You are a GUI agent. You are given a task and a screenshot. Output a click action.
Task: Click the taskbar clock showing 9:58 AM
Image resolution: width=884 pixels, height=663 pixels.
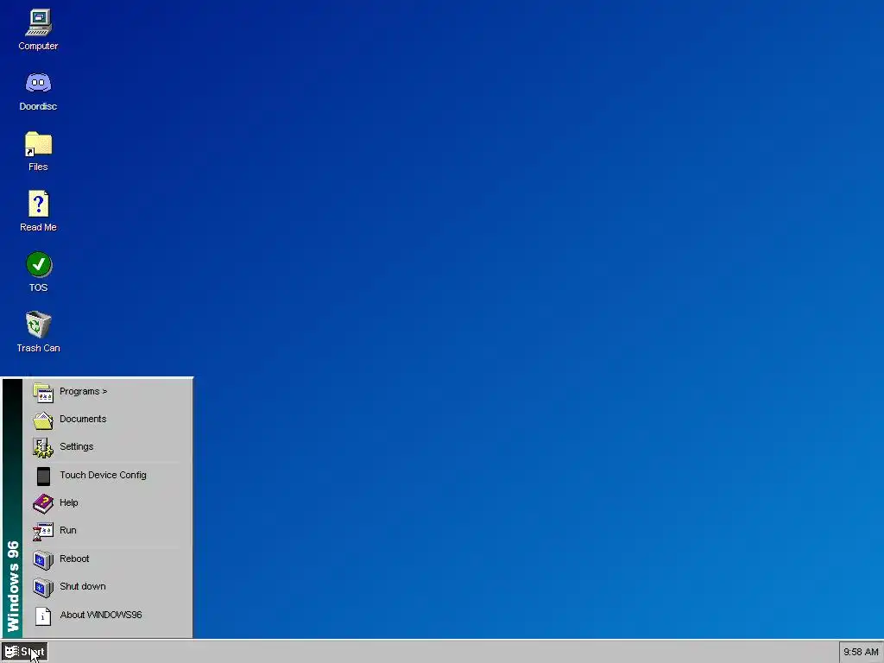861,653
